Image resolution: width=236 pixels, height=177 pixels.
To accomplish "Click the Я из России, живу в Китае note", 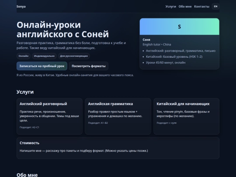I will tap(75, 75).
